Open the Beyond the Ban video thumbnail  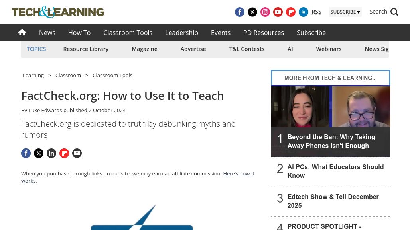[x=330, y=115]
